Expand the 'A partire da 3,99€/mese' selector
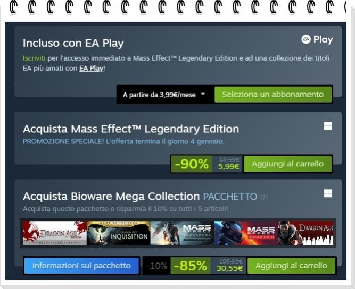The height and width of the screenshot is (289, 355). [x=164, y=95]
